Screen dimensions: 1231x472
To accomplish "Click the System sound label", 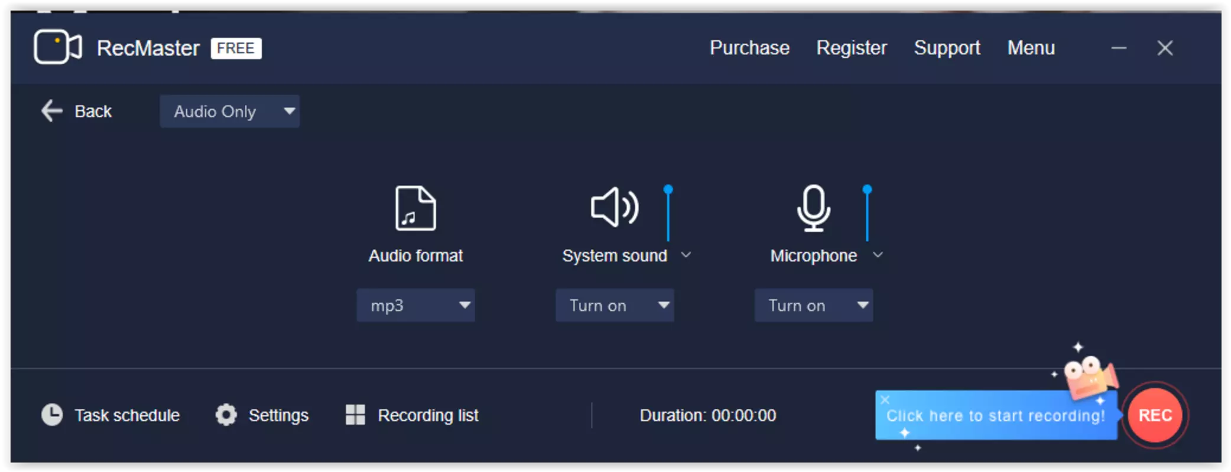I will point(615,255).
